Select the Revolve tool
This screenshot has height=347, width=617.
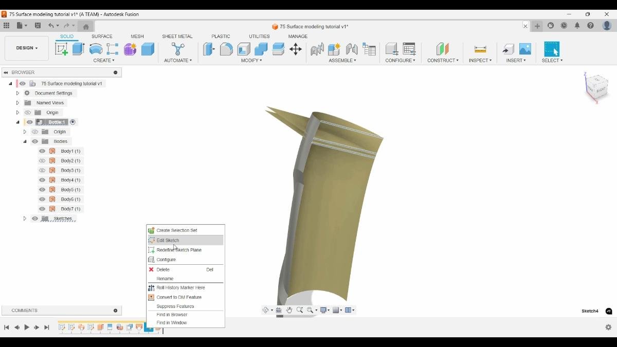tap(96, 49)
